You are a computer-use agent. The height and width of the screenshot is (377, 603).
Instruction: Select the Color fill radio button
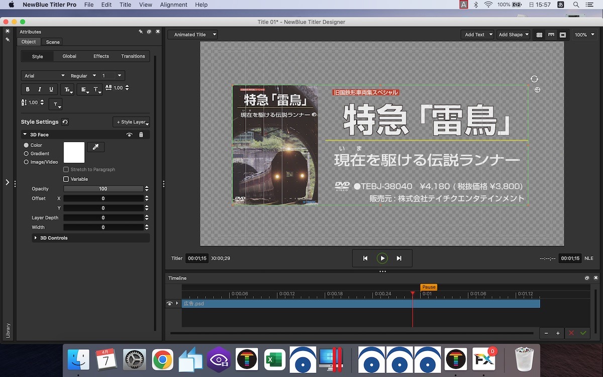tap(26, 145)
